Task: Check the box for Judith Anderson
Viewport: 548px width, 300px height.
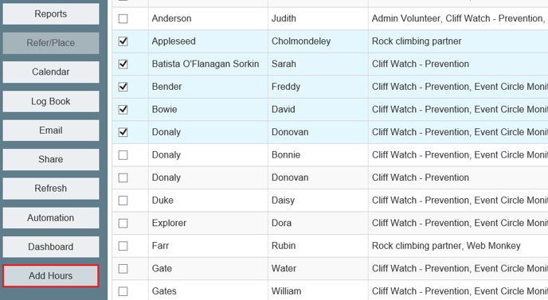Action: 123,18
